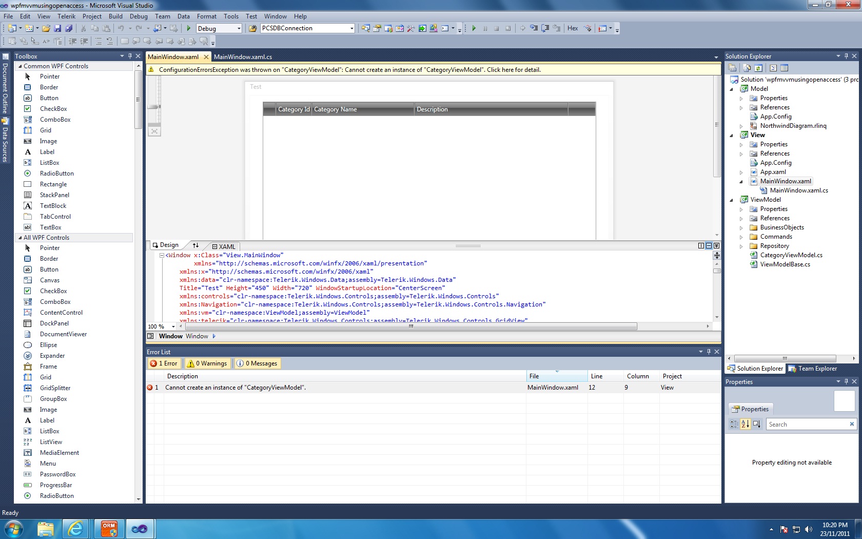Click the Solution Explorer toolbar icon in main toolbar
The height and width of the screenshot is (539, 862).
tap(366, 28)
